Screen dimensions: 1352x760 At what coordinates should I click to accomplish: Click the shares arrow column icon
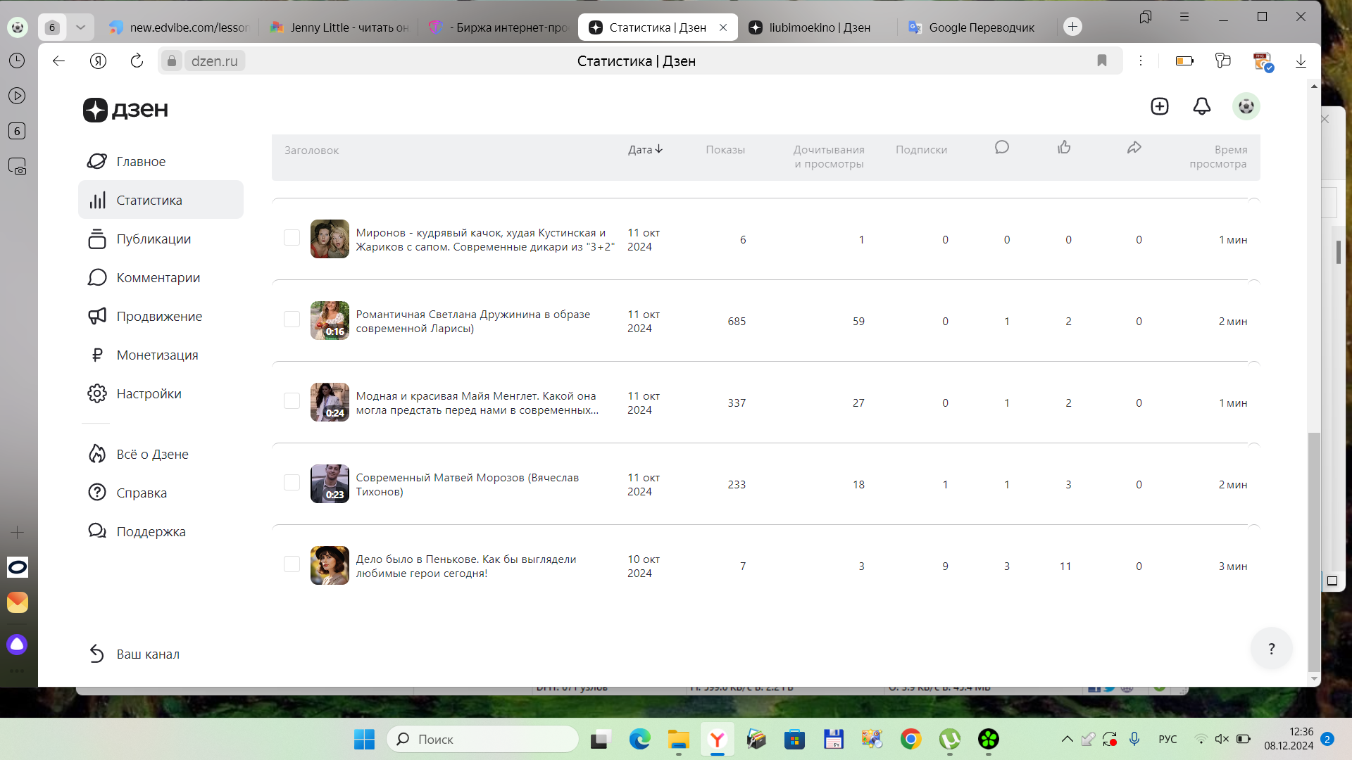[x=1134, y=147]
